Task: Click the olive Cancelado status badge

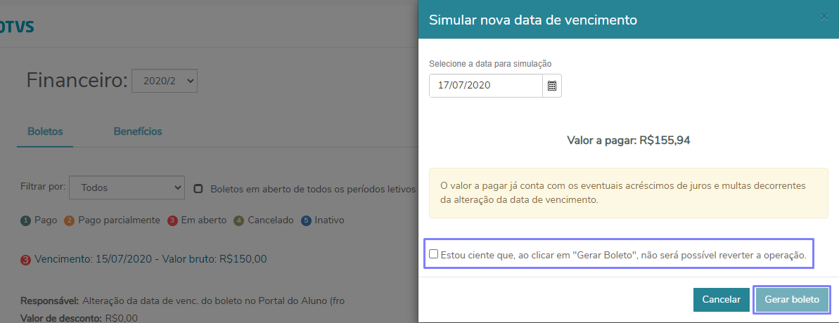Action: tap(239, 220)
